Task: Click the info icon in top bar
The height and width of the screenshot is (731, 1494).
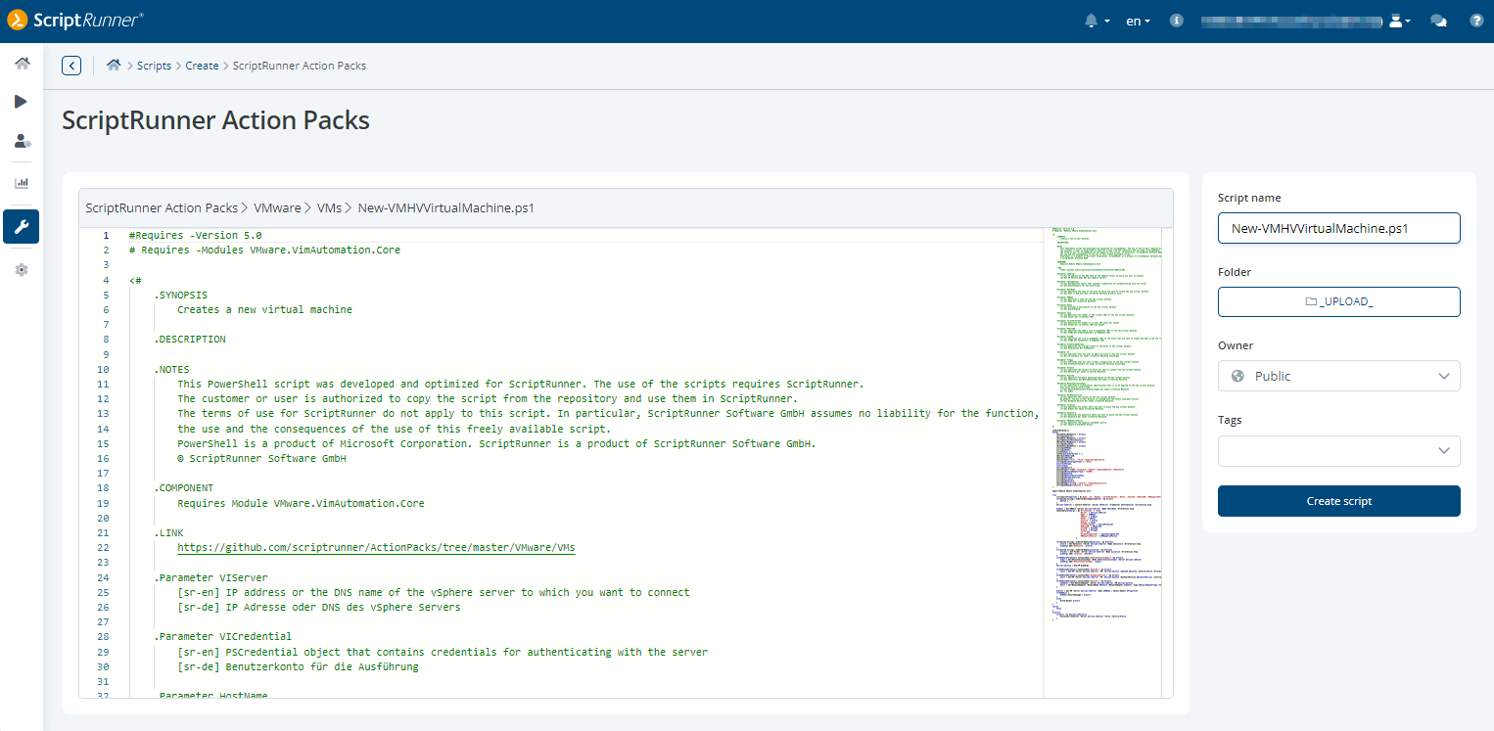Action: [x=1177, y=21]
